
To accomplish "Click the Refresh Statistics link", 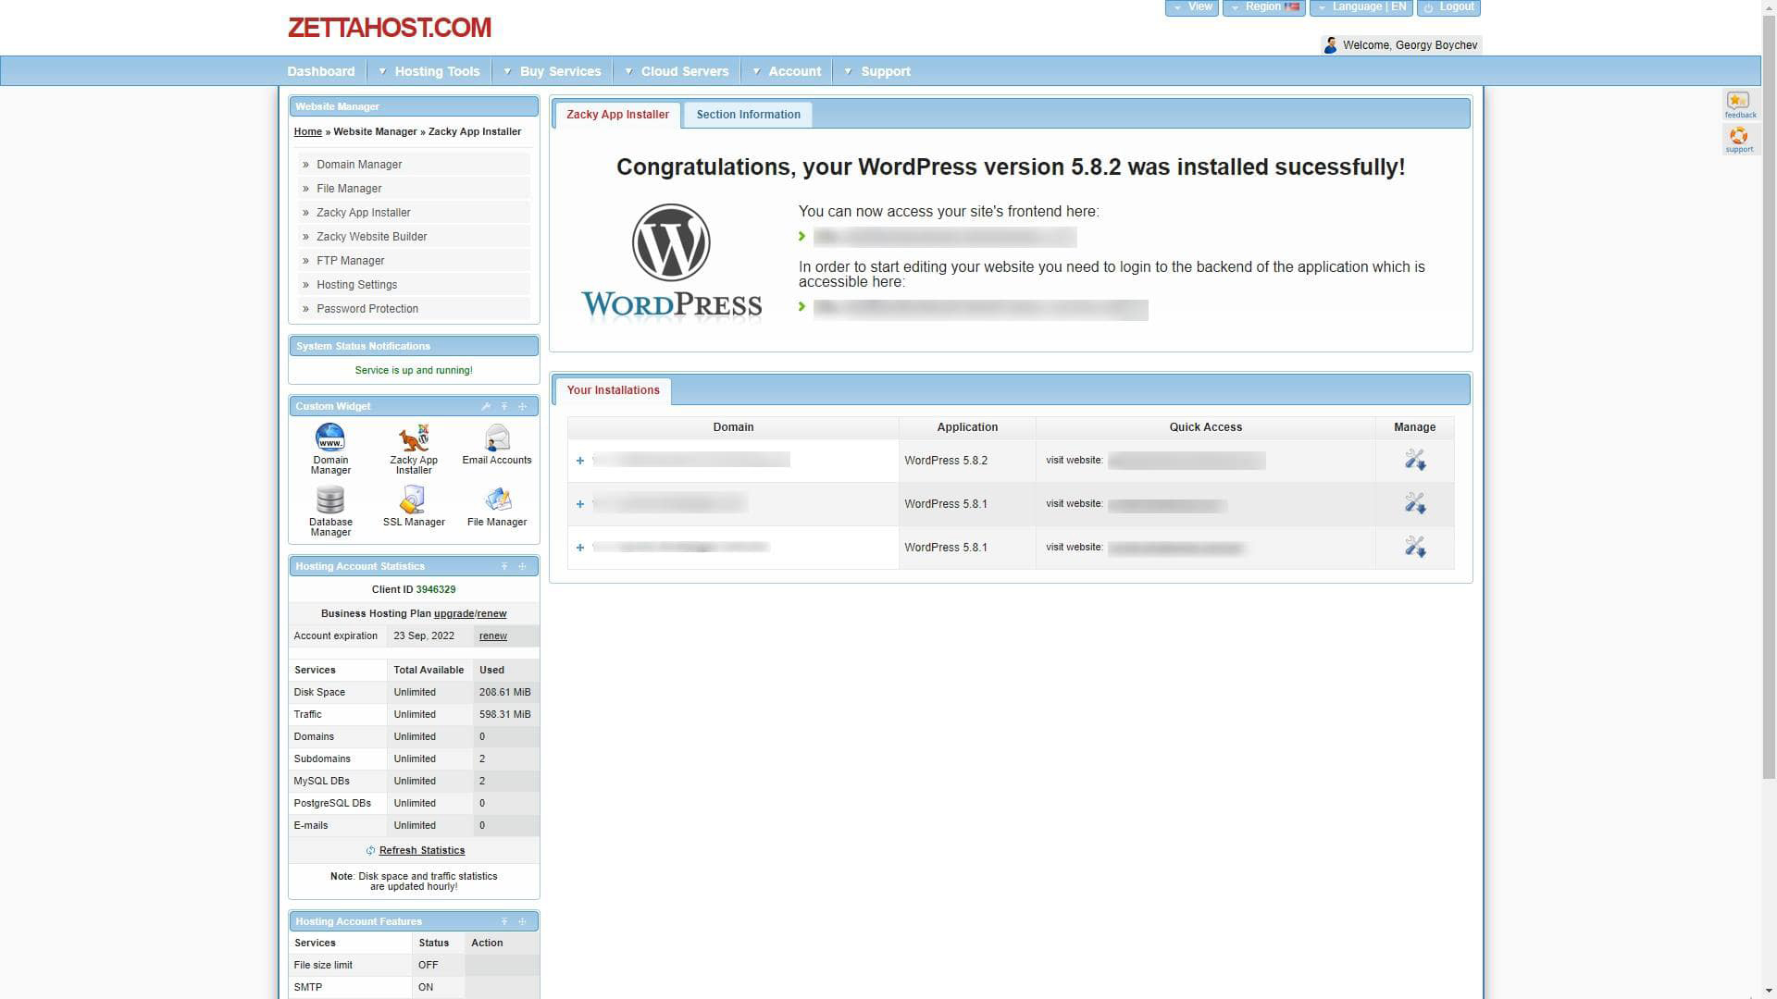I will pos(422,850).
